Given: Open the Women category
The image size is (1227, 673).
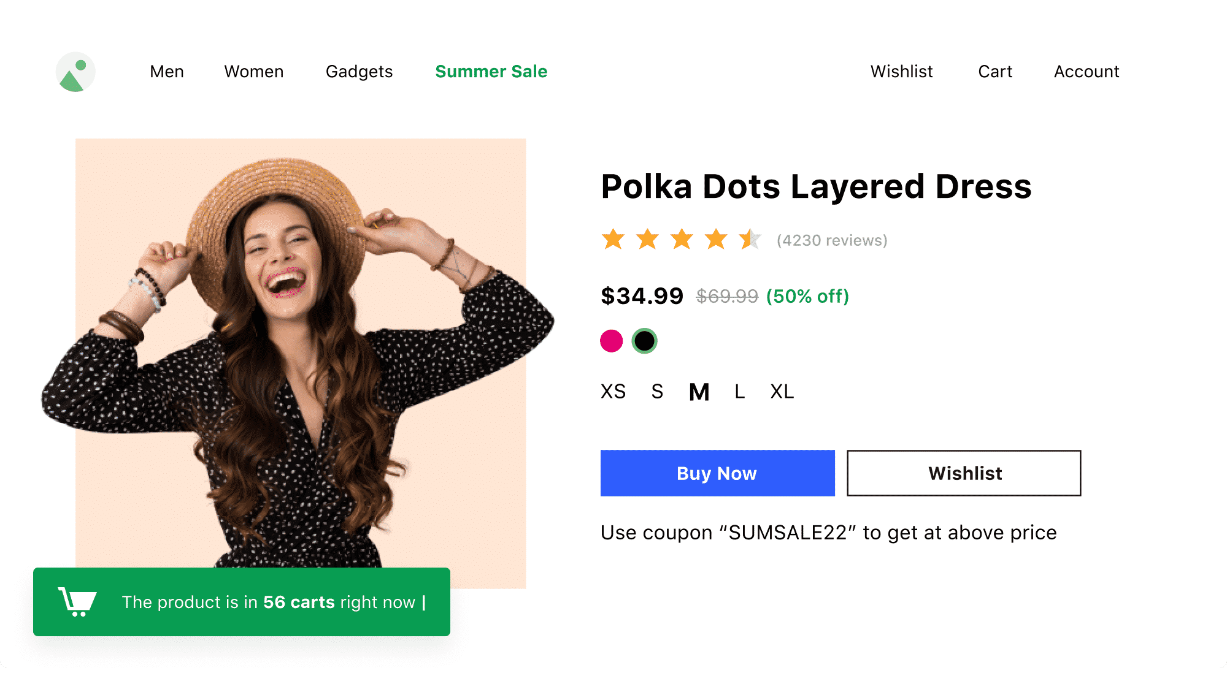Looking at the screenshot, I should [253, 72].
